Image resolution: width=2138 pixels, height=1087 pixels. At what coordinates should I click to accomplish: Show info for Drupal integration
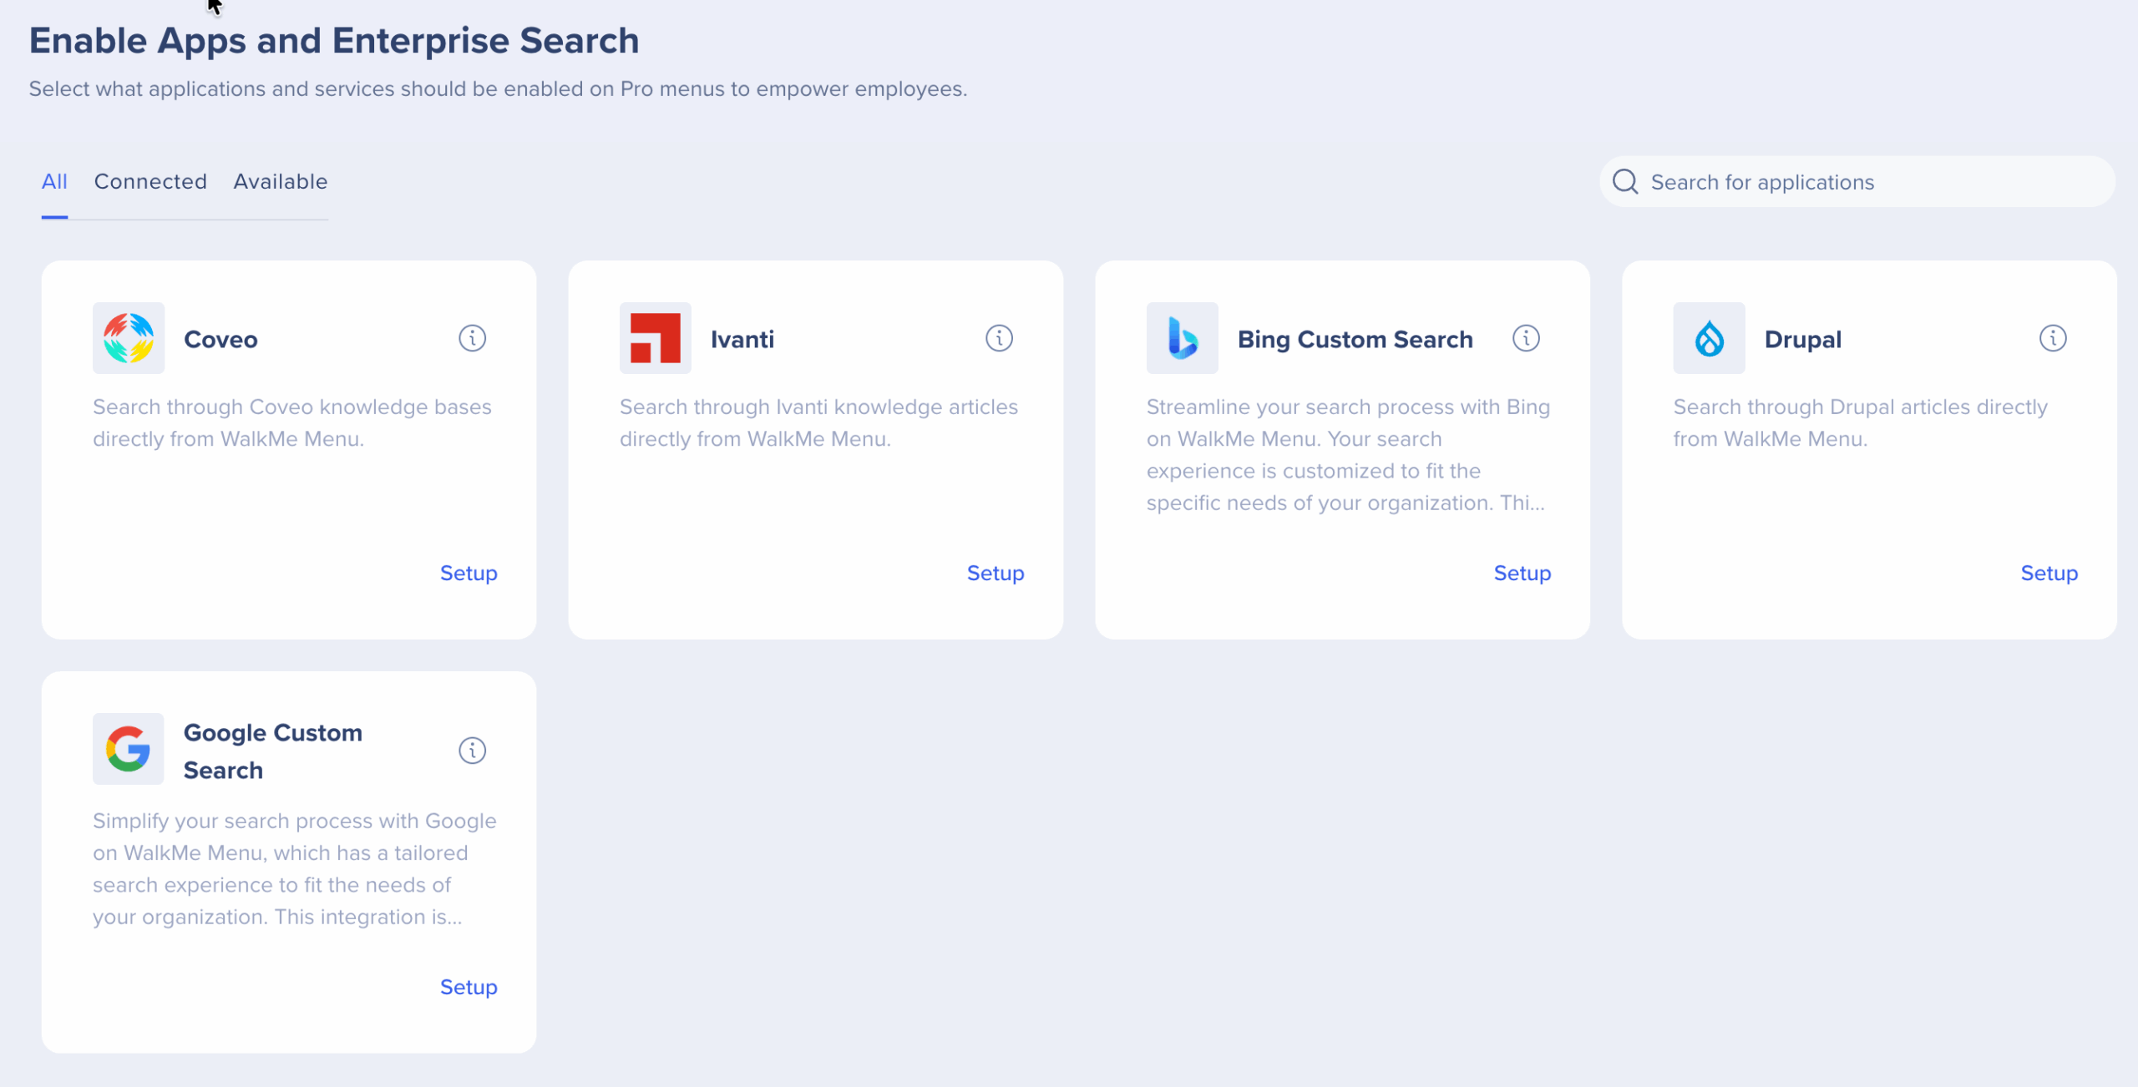2053,338
